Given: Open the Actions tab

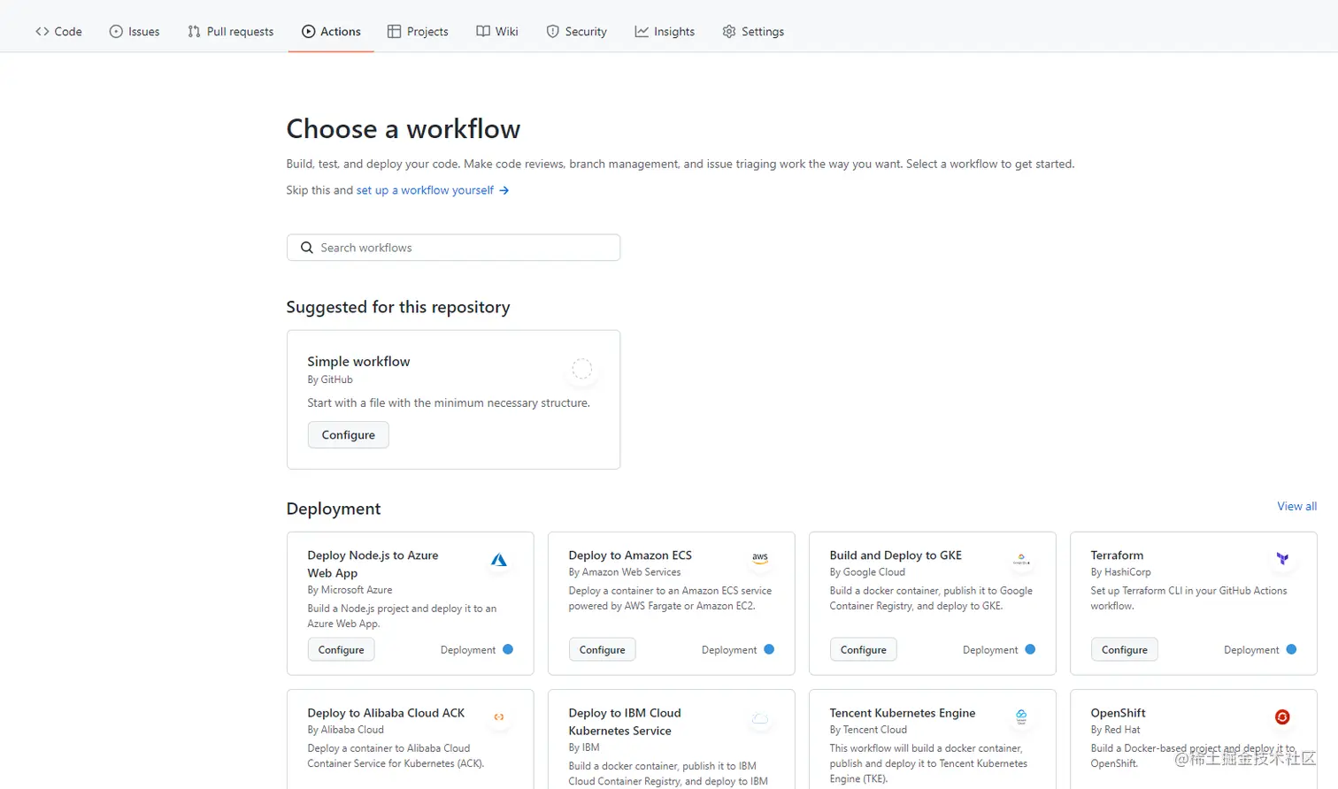Looking at the screenshot, I should [331, 32].
